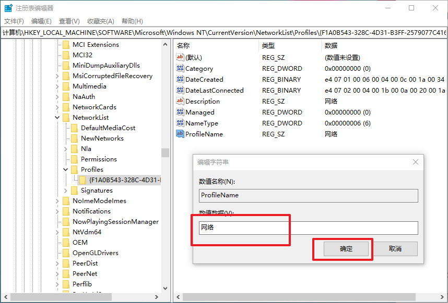Click the 确定 button in dialog
This screenshot has width=448, height=303.
coord(346,249)
